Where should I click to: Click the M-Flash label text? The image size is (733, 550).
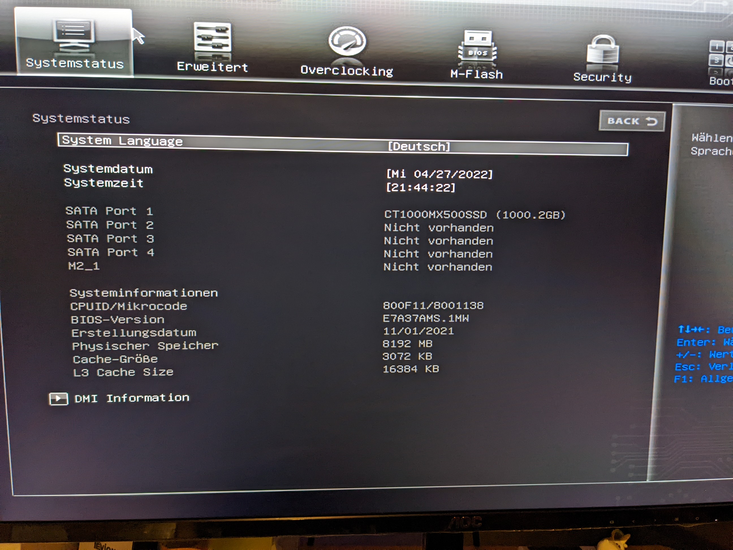[x=477, y=74]
